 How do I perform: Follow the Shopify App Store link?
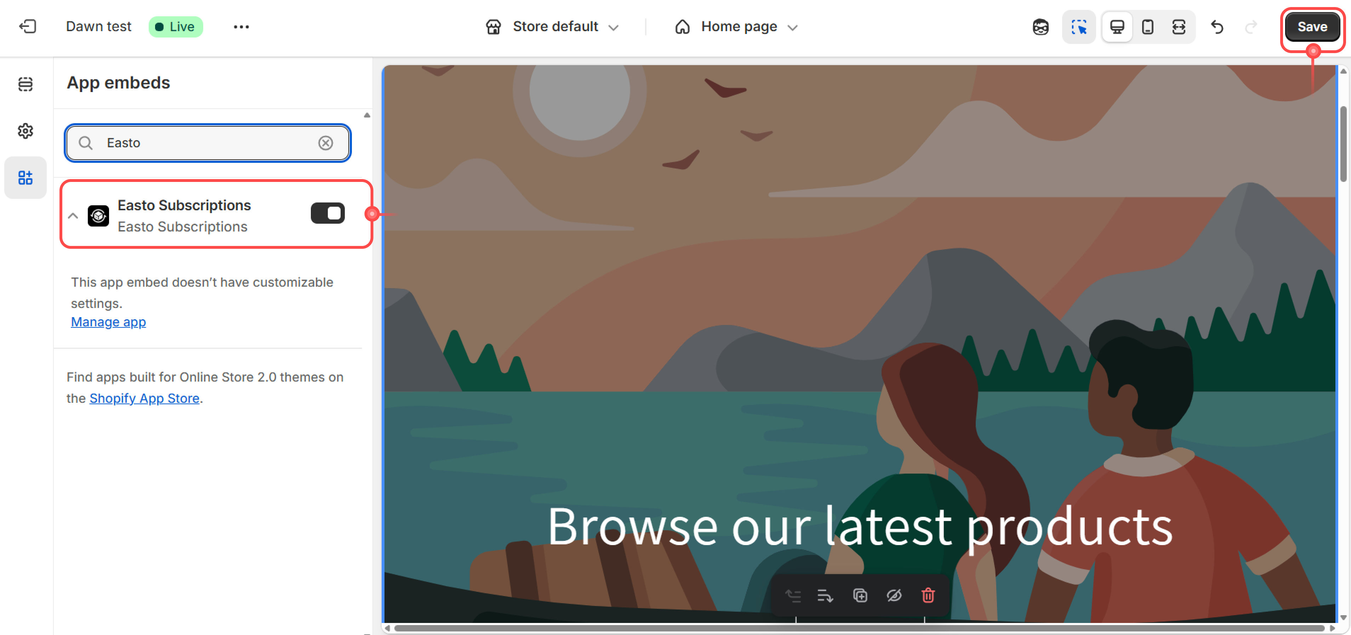click(144, 398)
